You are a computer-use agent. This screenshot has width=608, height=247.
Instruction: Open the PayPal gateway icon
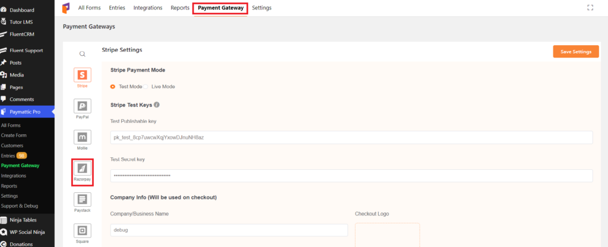coord(82,106)
